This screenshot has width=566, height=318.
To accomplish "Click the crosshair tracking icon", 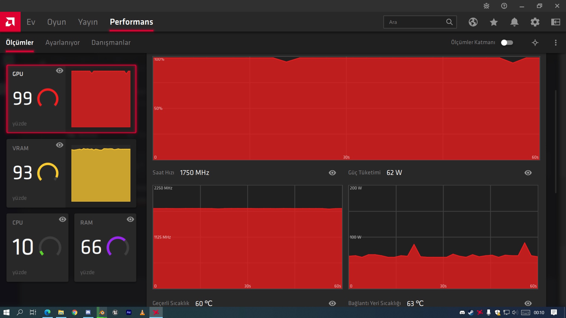I will click(535, 43).
